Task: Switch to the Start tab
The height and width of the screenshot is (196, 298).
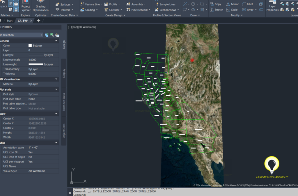Action: point(9,20)
